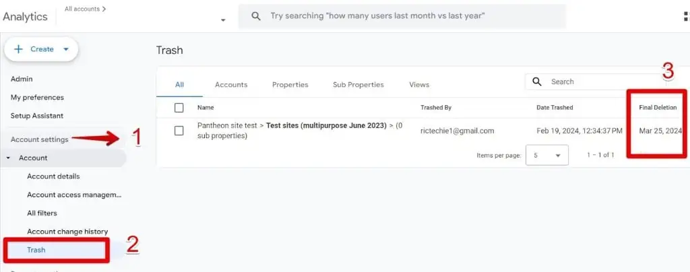Image resolution: width=690 pixels, height=272 pixels.
Task: Click the magnifier icon in Trash search box
Action: coord(537,81)
